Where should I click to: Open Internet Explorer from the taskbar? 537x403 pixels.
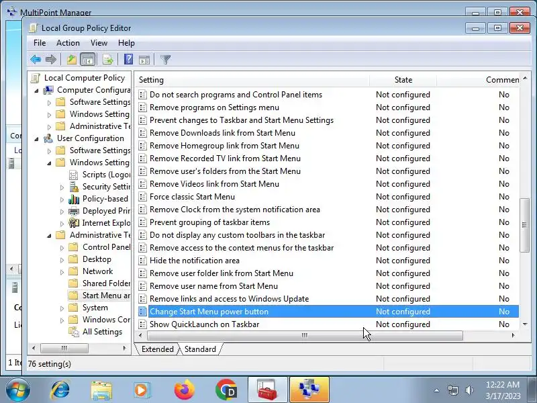[x=60, y=390]
